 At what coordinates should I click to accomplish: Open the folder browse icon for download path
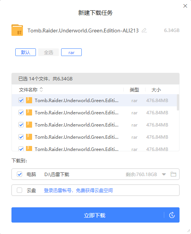click(173, 174)
